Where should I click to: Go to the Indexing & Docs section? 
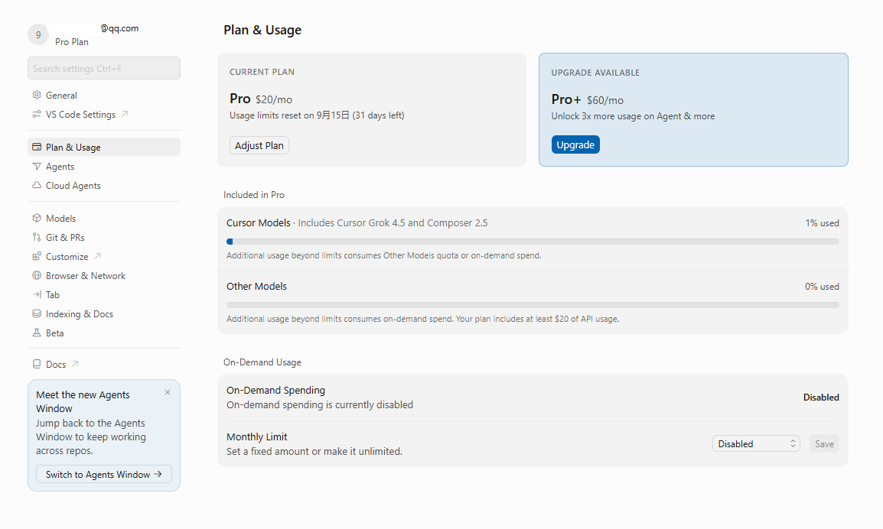coord(104,313)
